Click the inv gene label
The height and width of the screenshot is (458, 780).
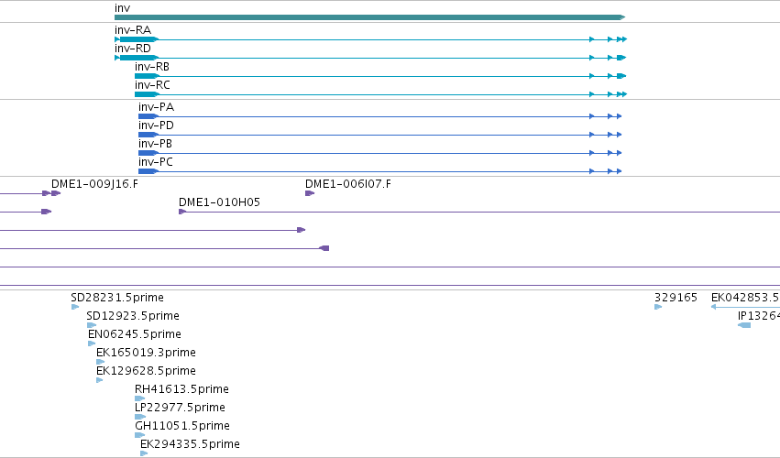coord(123,8)
